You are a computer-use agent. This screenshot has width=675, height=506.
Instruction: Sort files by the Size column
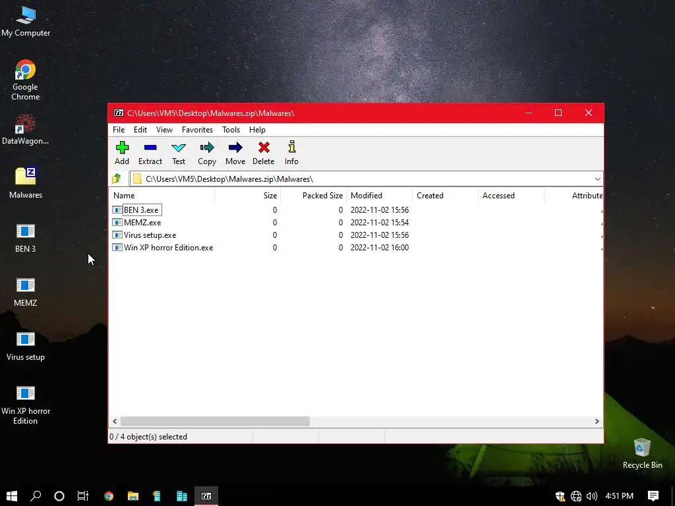click(248, 195)
